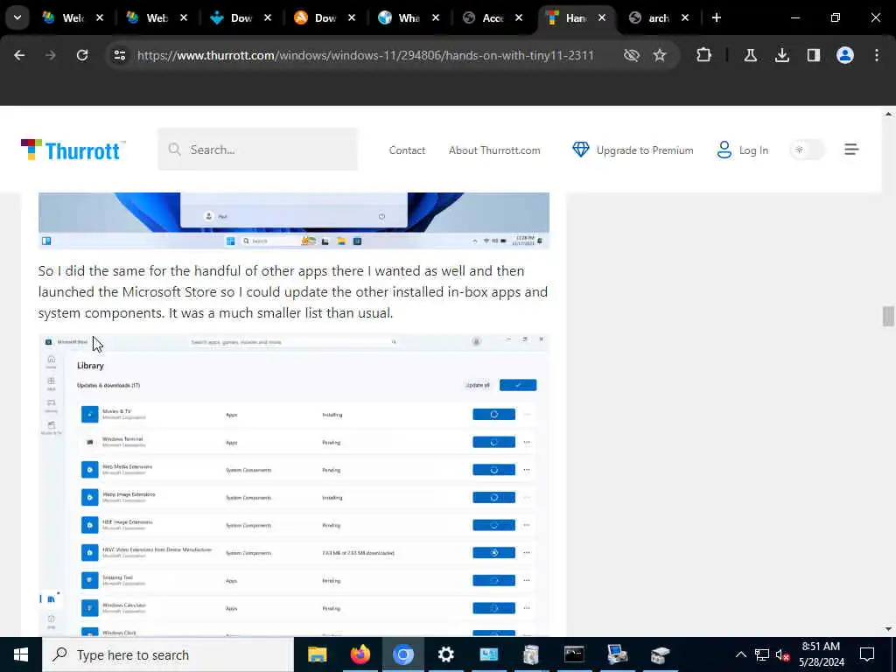Open the clock showing 8:51 AM
896x672 pixels.
coord(821,654)
